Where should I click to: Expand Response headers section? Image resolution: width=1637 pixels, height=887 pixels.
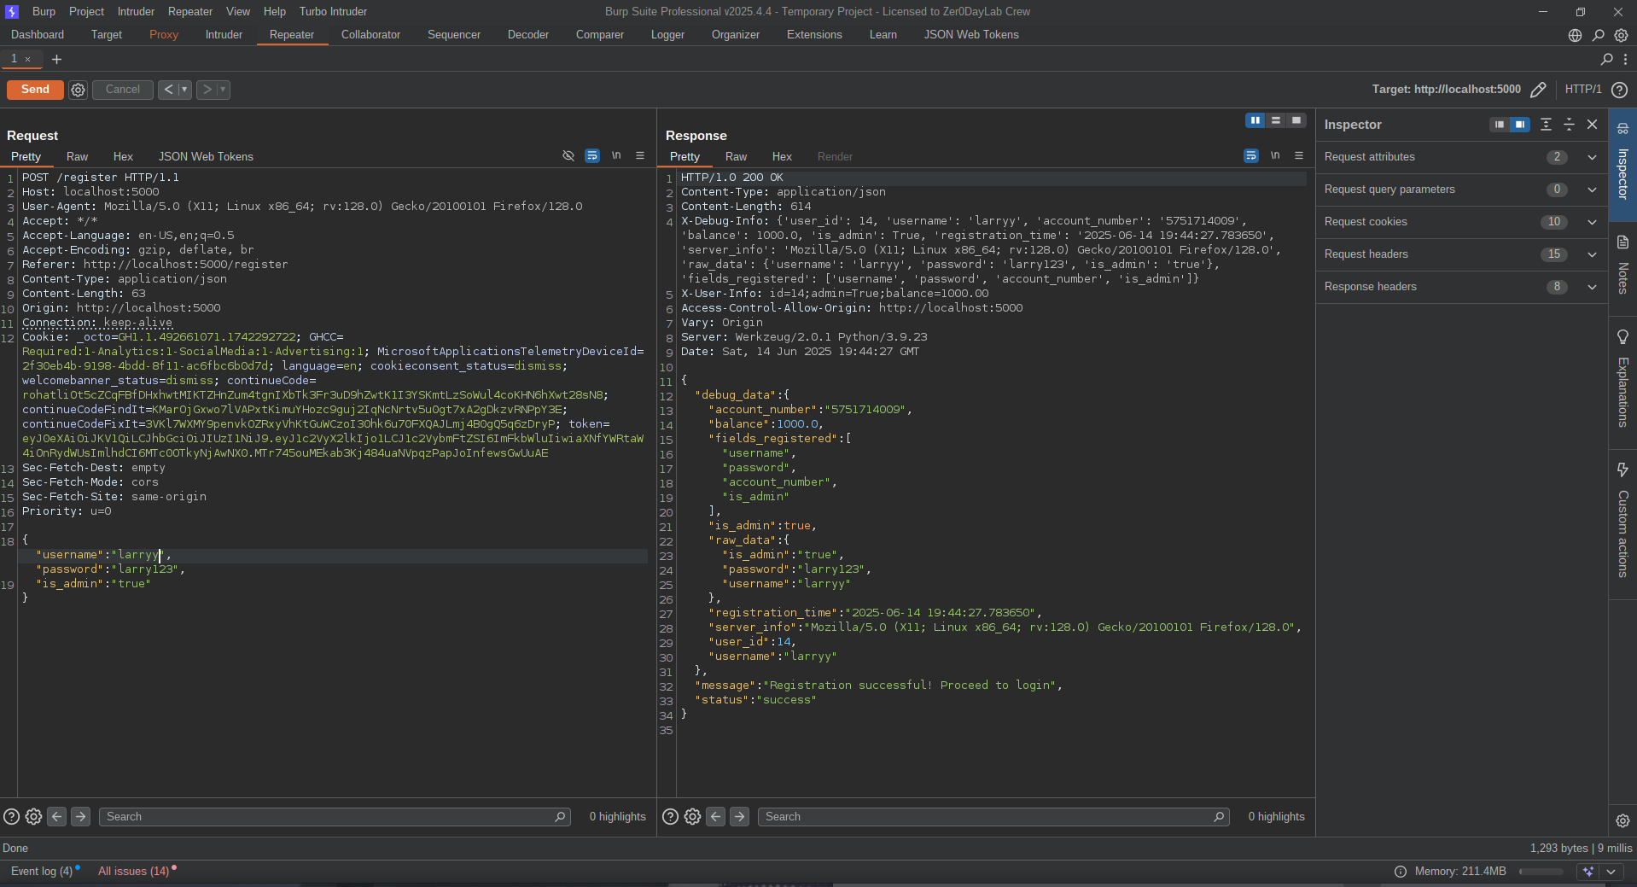[x=1592, y=287]
